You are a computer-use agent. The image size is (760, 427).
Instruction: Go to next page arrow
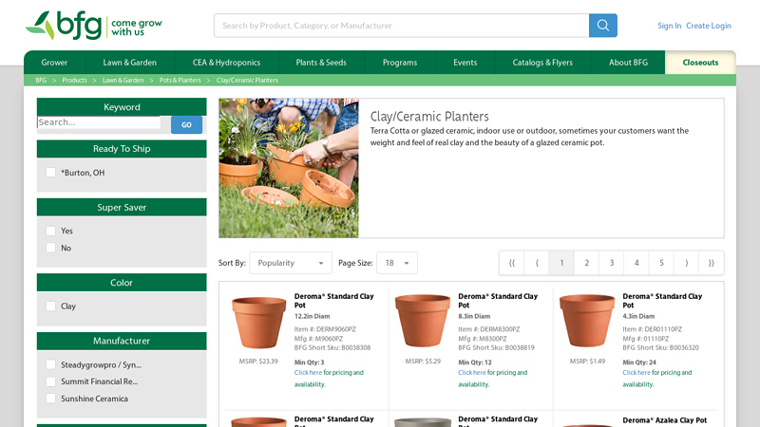pos(686,263)
